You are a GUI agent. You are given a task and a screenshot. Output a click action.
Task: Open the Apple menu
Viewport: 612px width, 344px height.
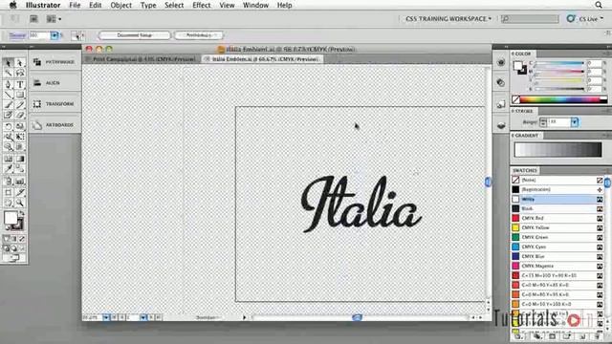(x=12, y=5)
